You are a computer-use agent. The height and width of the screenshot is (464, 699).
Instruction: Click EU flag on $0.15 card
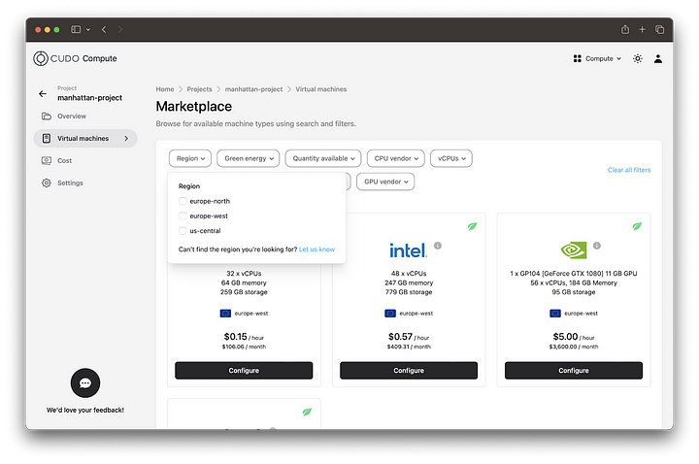tap(225, 314)
